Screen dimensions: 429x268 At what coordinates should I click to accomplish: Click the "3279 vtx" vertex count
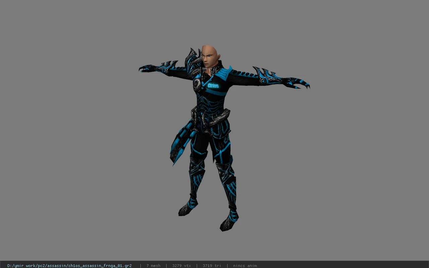pyautogui.click(x=181, y=266)
